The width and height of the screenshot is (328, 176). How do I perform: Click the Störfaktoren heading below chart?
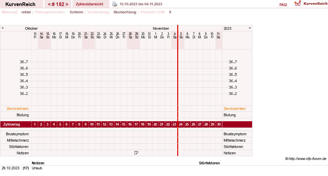coord(209,163)
